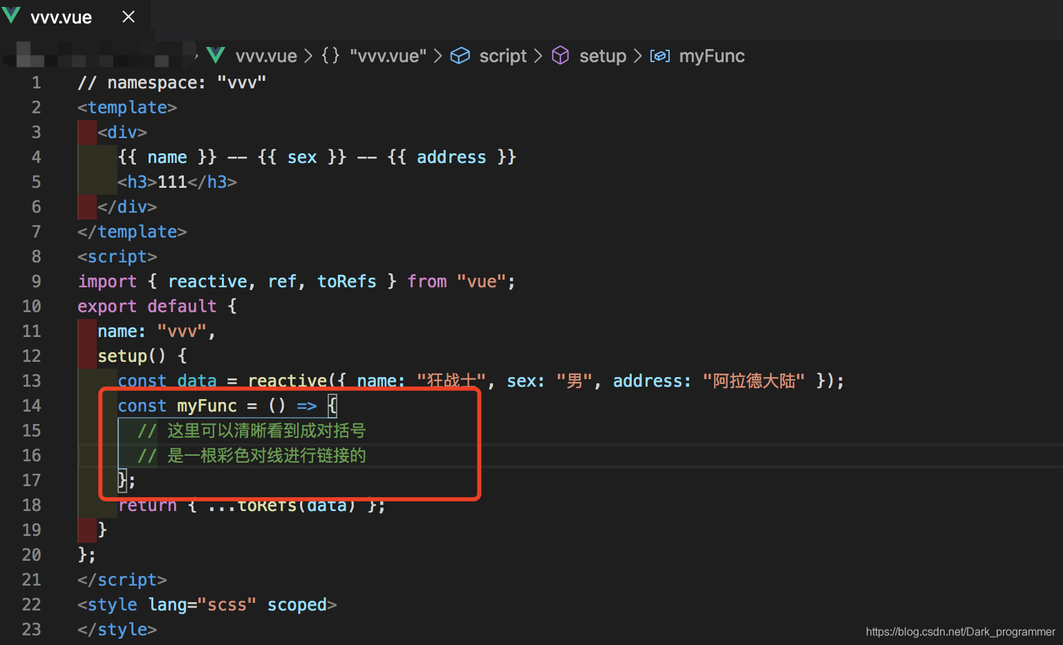The width and height of the screenshot is (1063, 645).
Task: Click the closing div tag on line 6
Action: click(127, 207)
